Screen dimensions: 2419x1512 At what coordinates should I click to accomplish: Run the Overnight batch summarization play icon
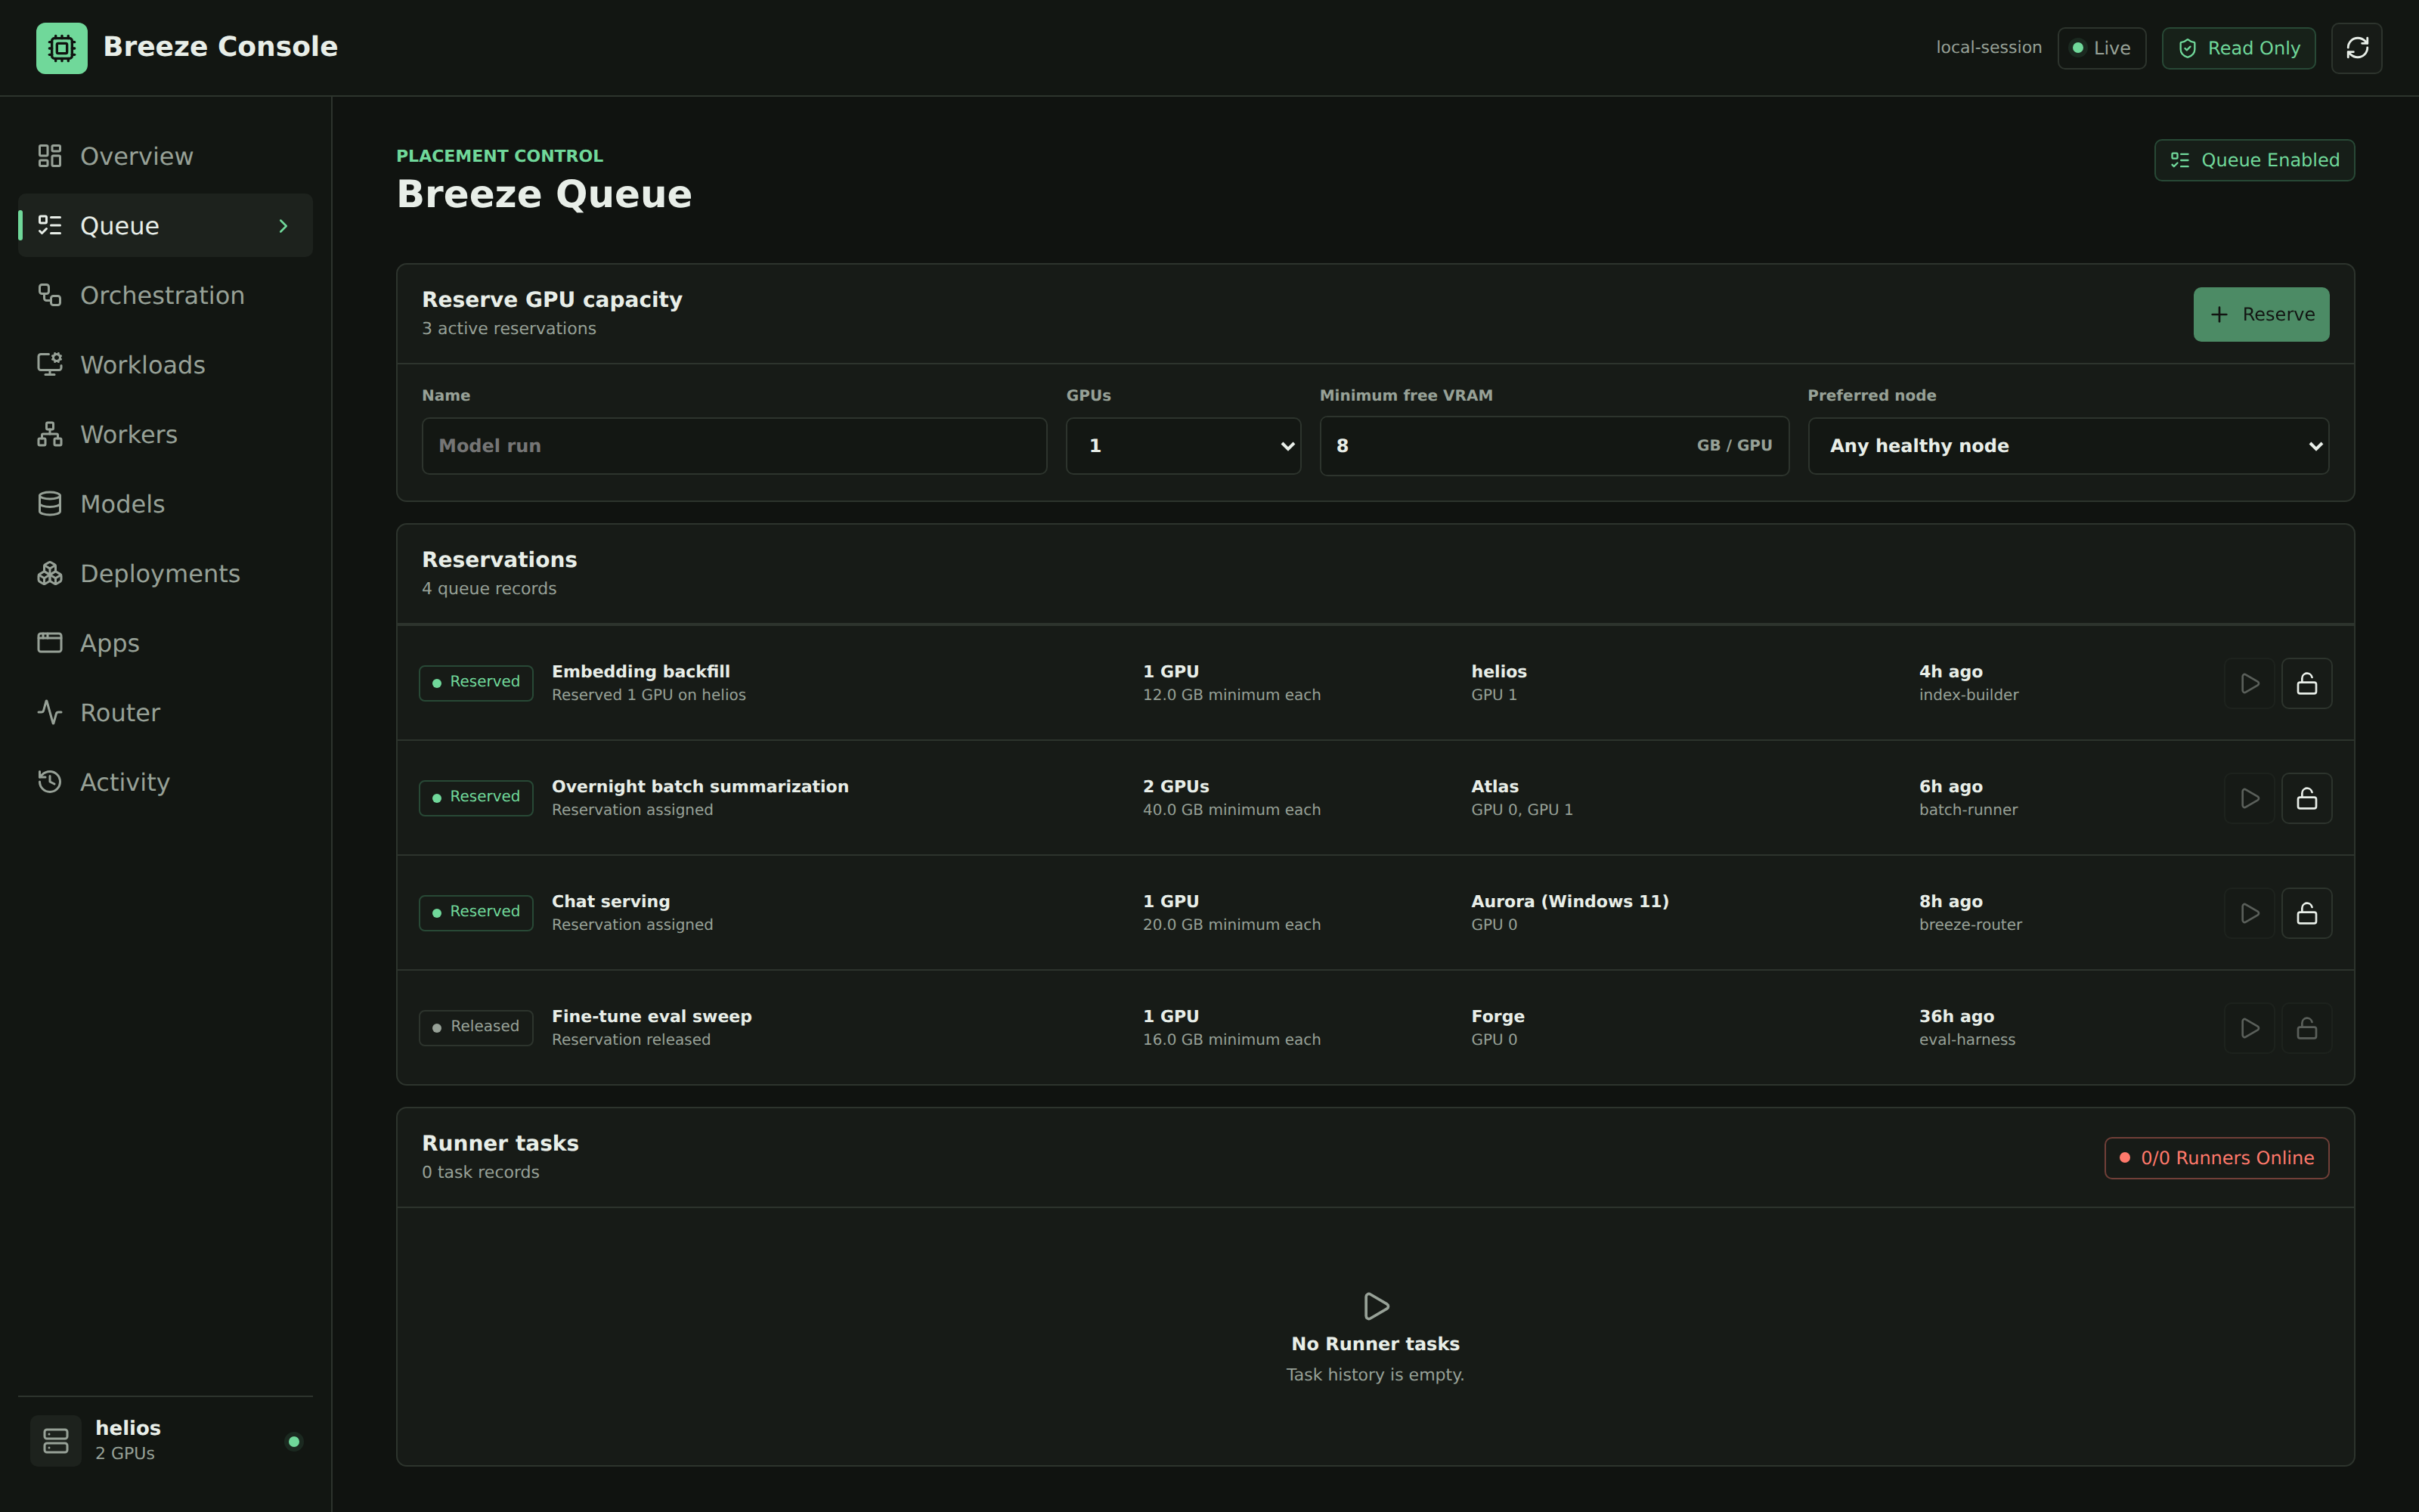(2249, 798)
